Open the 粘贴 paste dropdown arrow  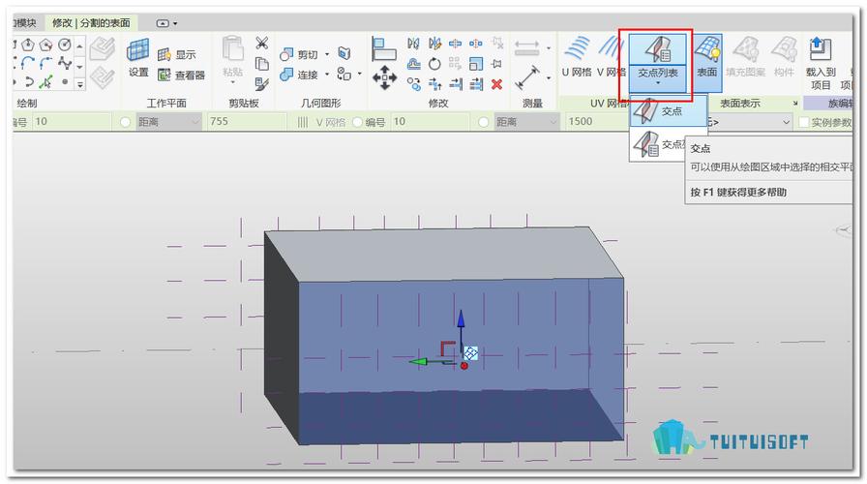tap(233, 82)
